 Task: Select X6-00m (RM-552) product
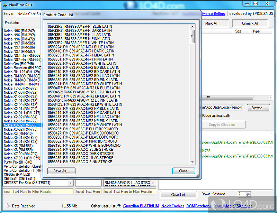(x=17, y=174)
